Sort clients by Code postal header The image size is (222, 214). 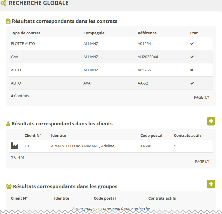[x=151, y=135]
